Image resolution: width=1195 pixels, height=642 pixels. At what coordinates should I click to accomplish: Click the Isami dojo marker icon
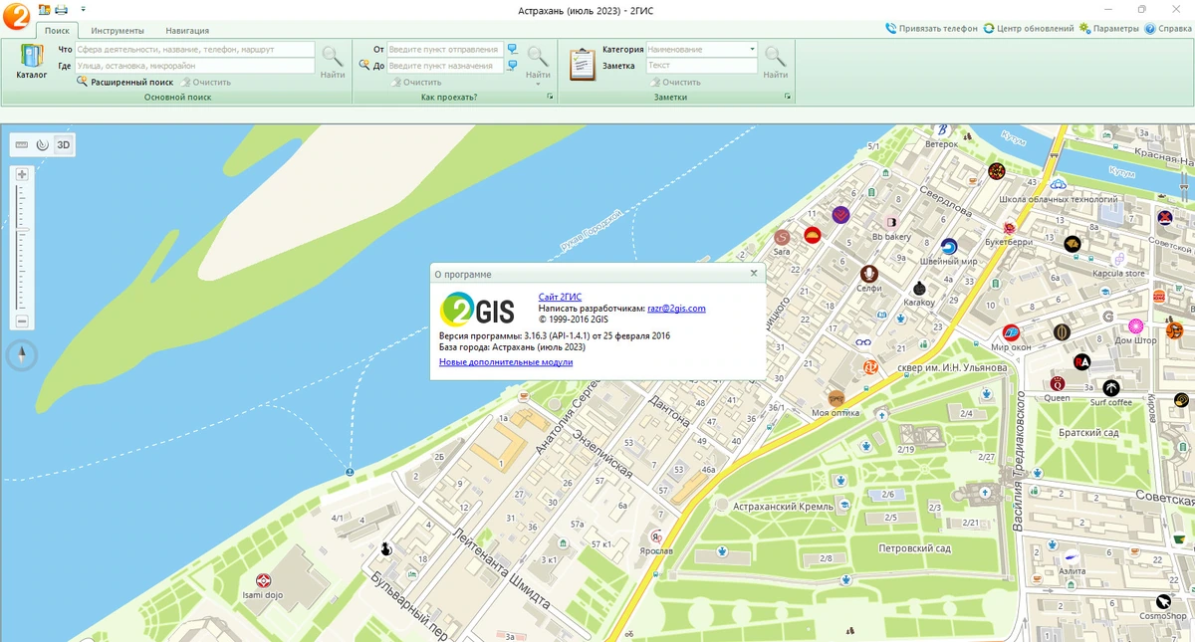pyautogui.click(x=264, y=581)
